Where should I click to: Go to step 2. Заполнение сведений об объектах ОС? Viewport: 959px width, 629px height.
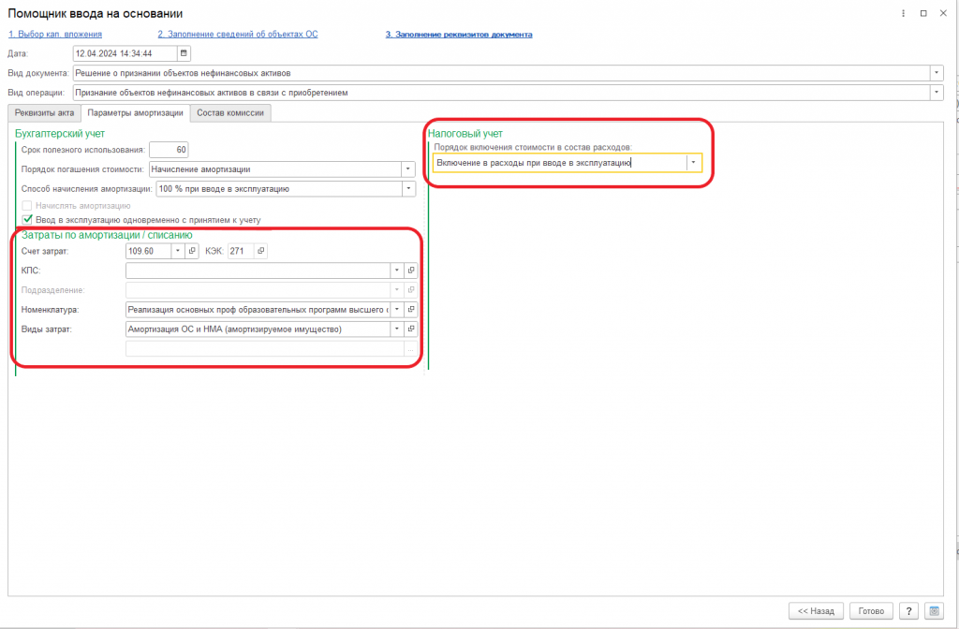click(x=238, y=35)
